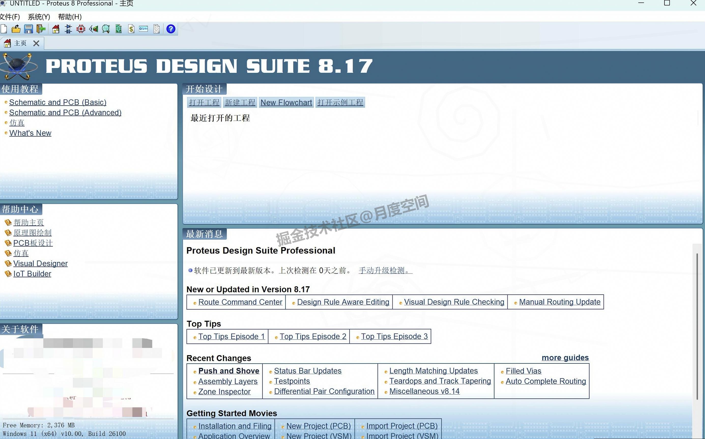The image size is (705, 439).
Task: Switch to the 主页 tab
Action: (x=20, y=43)
